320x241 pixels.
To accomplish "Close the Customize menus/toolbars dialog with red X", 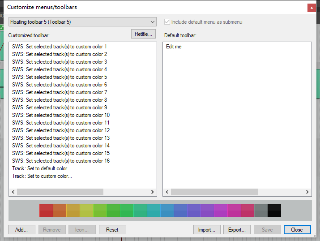I will pos(311,8).
